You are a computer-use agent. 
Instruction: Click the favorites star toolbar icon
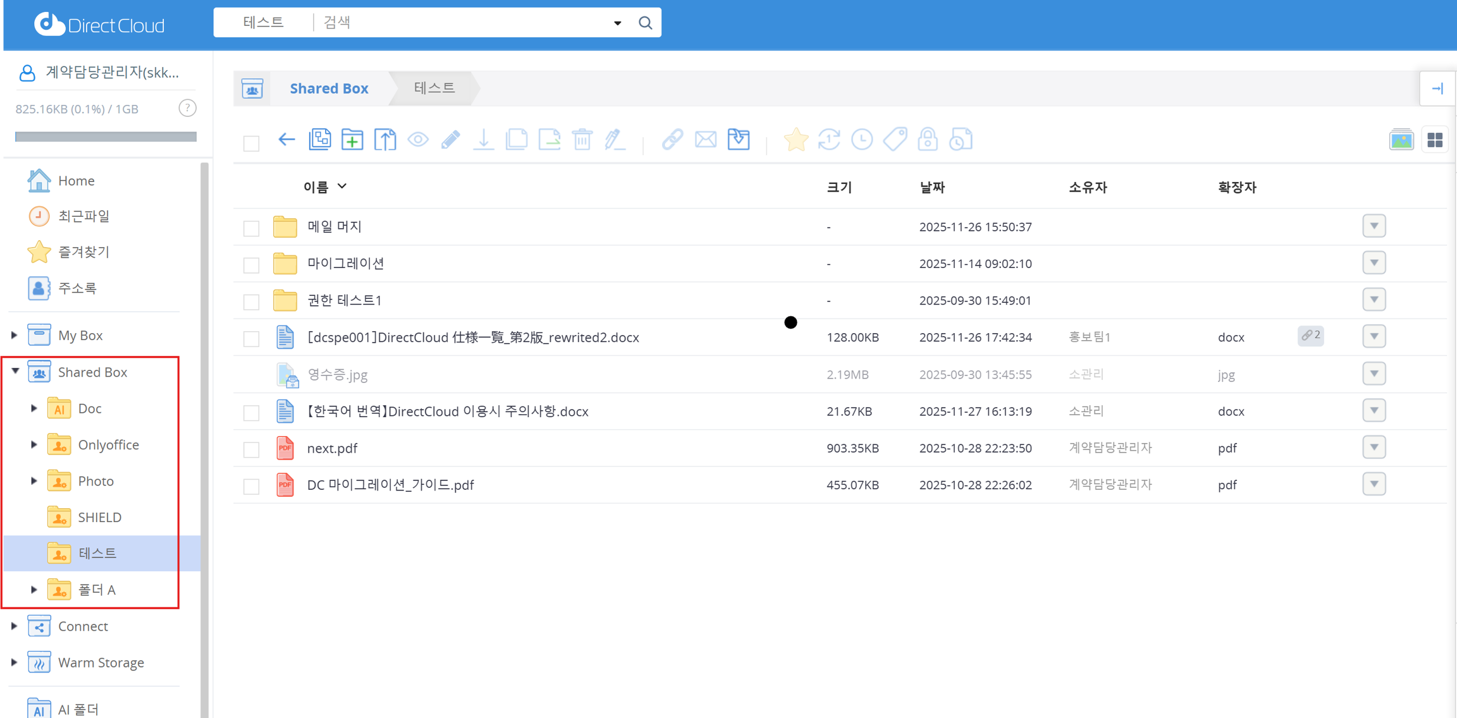(796, 140)
